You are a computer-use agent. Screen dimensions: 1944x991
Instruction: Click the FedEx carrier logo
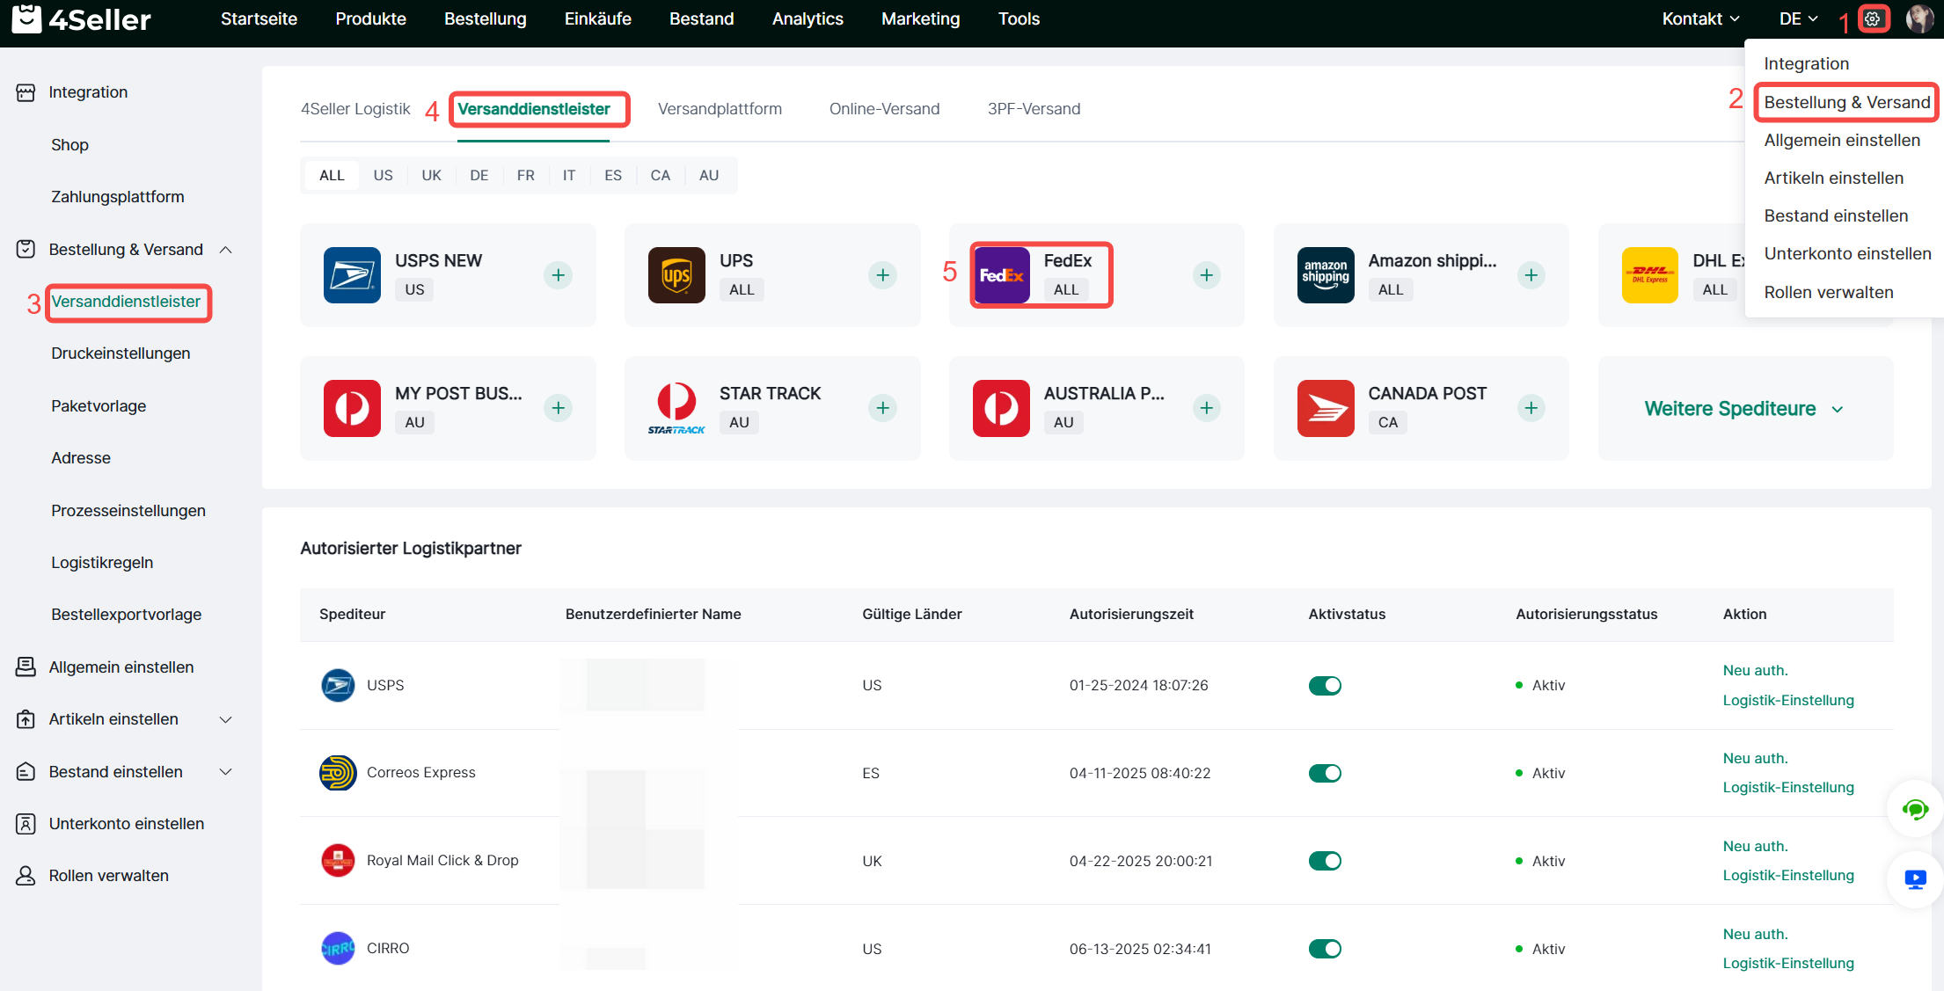pos(1001,275)
